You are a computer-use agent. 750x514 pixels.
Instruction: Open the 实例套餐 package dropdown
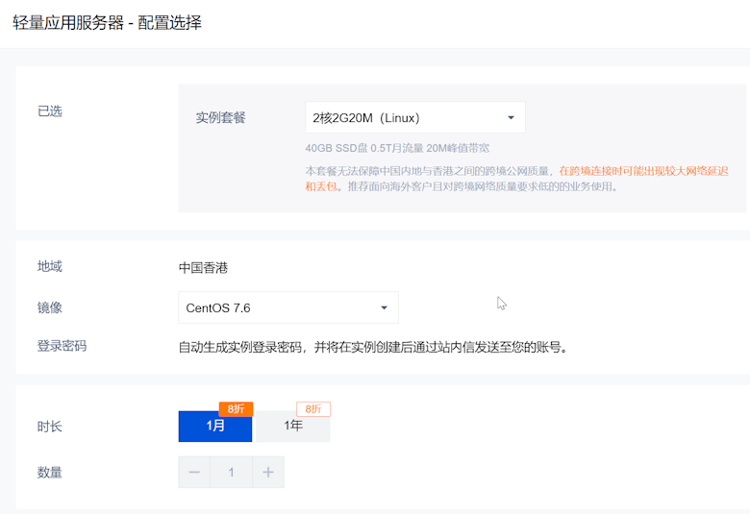[x=414, y=117]
